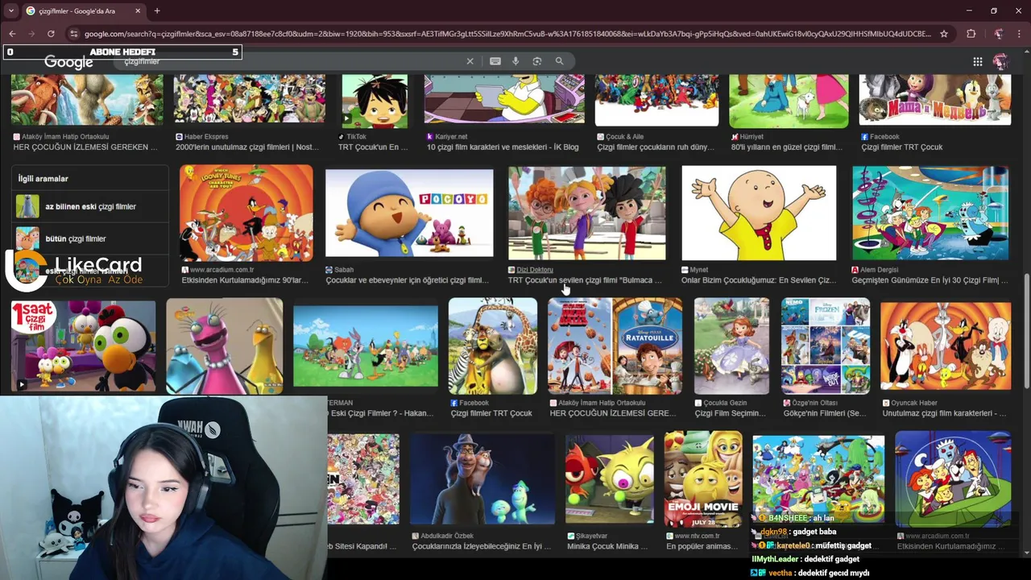Open the Ratatouille posters thumbnail
Screen dimensions: 1031x580
point(615,346)
